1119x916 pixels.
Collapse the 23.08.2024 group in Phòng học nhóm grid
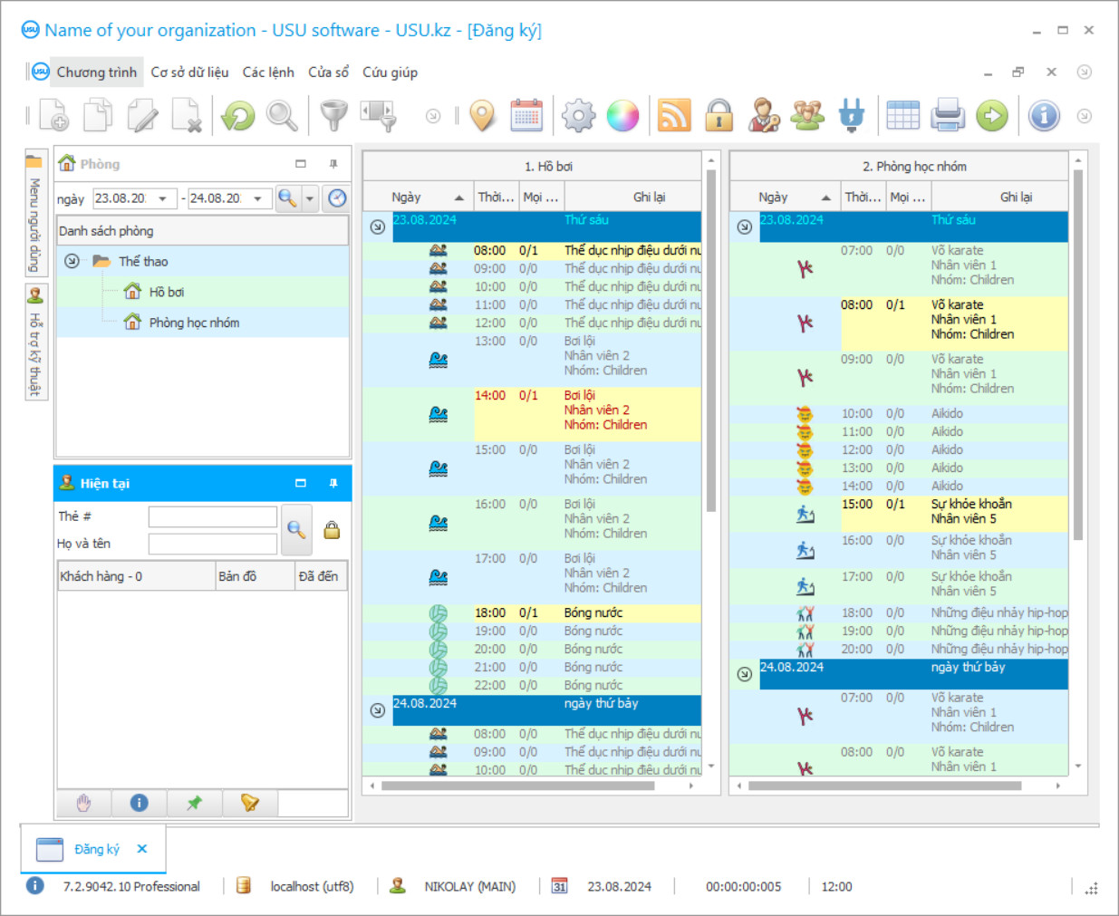tap(744, 227)
